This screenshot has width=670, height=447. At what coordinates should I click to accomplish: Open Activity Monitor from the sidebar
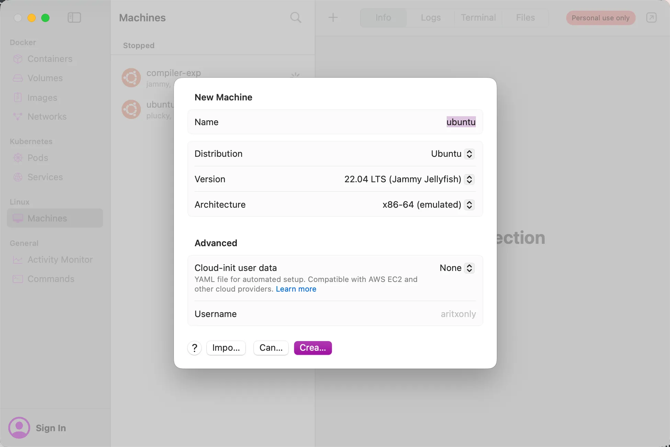point(60,260)
